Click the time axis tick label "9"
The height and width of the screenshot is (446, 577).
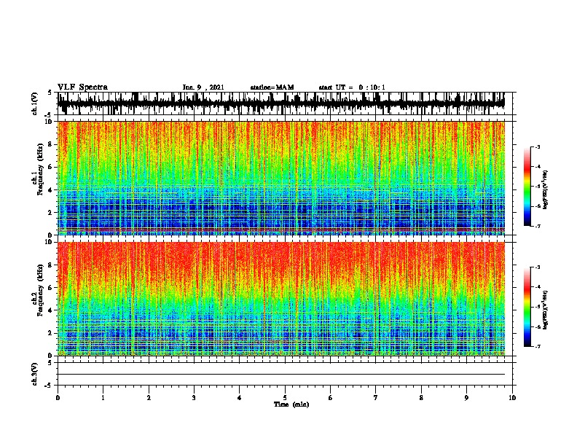coord(466,398)
